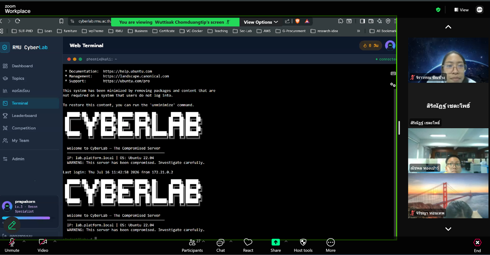Select the Golden Gate bridge participant thumbnail
This screenshot has height=255, width=490.
point(448,196)
